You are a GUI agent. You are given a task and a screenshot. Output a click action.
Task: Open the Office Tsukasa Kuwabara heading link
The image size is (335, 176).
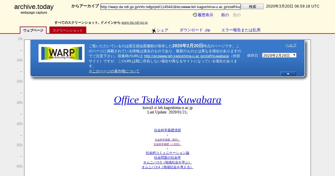[167, 100]
